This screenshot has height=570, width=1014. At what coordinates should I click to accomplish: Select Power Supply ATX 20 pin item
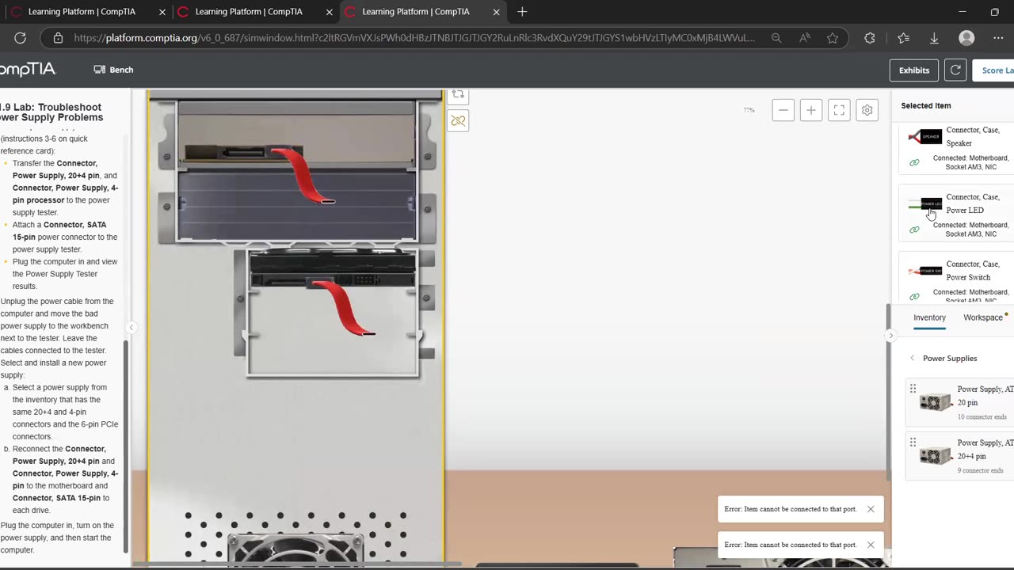coord(960,402)
